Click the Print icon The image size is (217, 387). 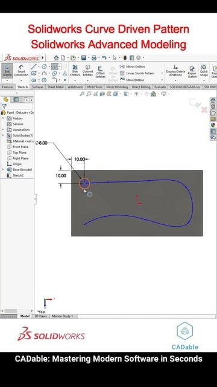[x=94, y=58]
